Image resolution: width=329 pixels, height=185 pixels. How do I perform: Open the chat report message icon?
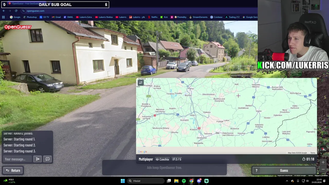tap(48, 159)
